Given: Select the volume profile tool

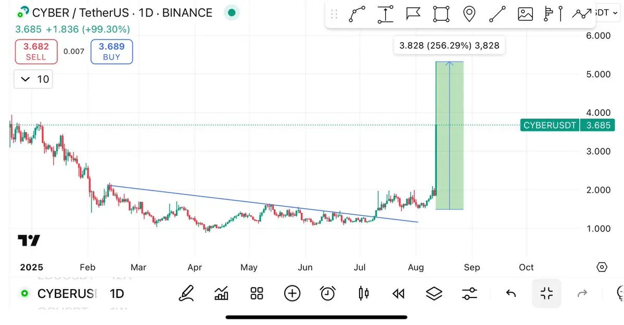Looking at the screenshot, I should pos(553,14).
